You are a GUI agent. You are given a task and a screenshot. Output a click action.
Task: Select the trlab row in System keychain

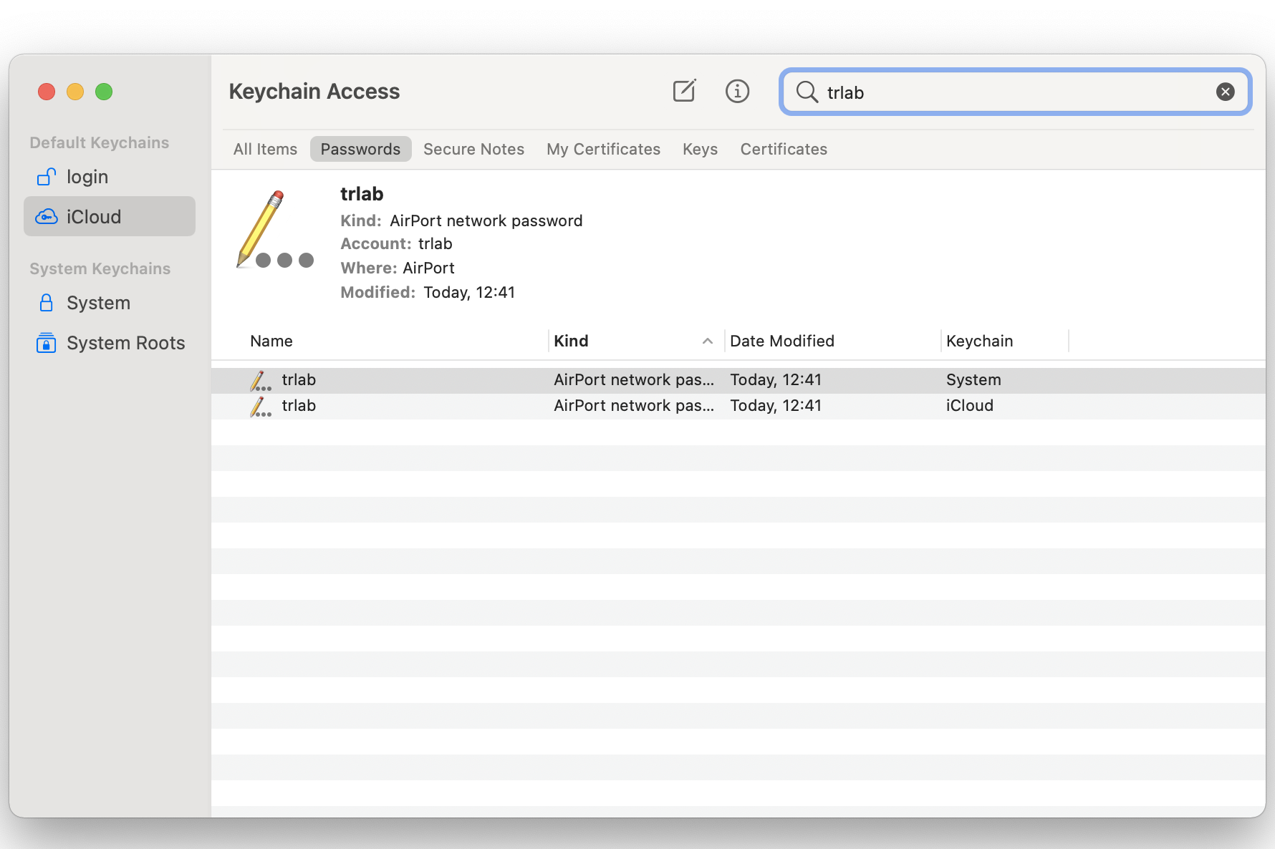click(738, 380)
